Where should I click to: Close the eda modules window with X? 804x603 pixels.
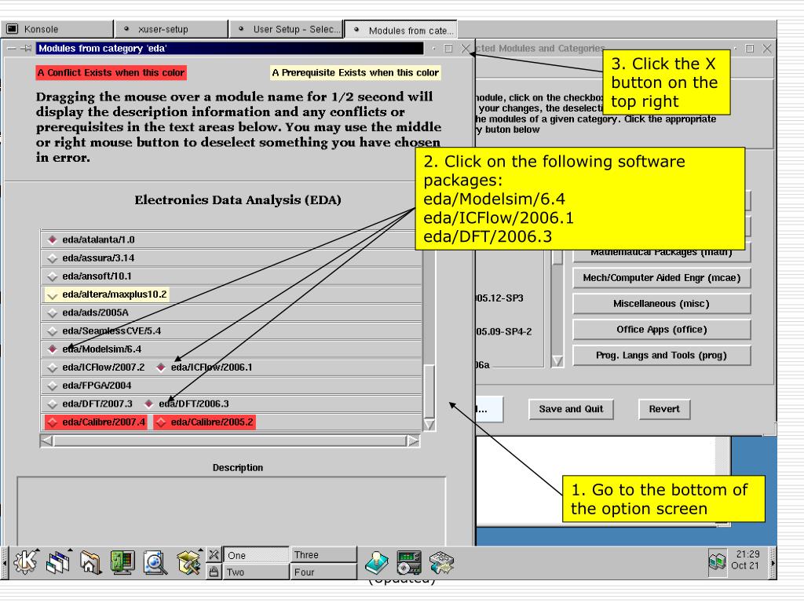tap(465, 49)
